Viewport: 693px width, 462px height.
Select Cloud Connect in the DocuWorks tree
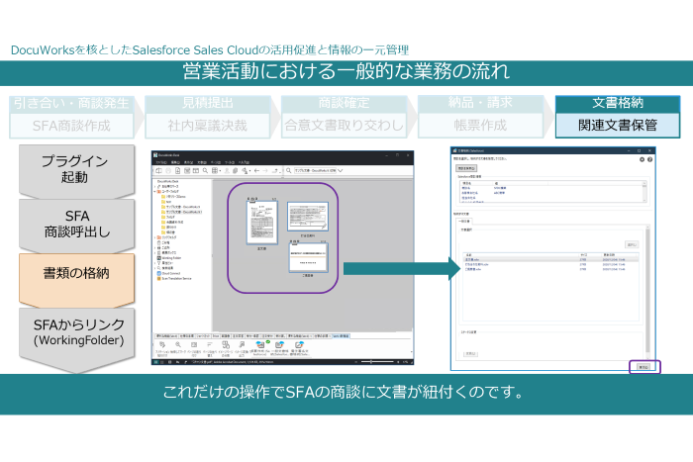(x=171, y=273)
